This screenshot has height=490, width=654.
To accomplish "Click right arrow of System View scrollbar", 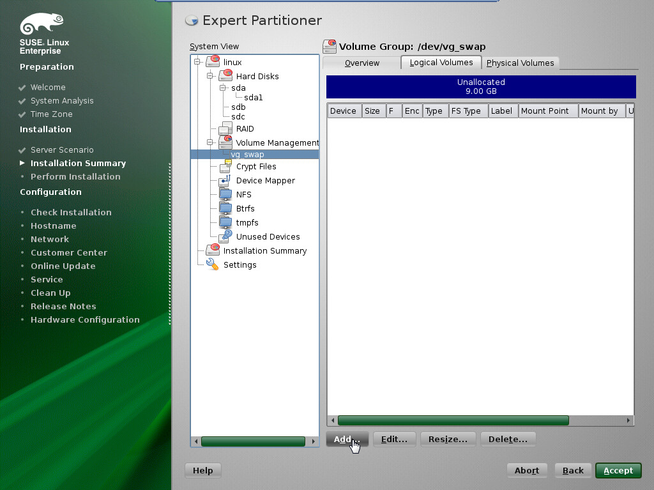I will 313,441.
